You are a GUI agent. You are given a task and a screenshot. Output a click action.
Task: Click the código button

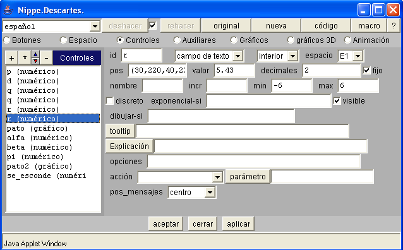click(x=326, y=26)
